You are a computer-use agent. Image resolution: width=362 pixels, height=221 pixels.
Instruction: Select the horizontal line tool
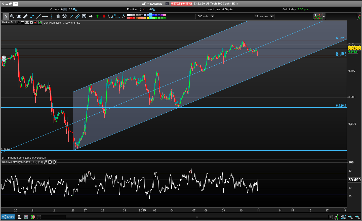pos(45,16)
